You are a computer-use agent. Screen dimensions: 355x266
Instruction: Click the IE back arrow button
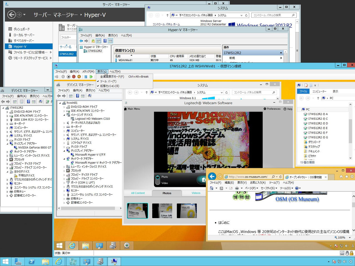coord(212,177)
